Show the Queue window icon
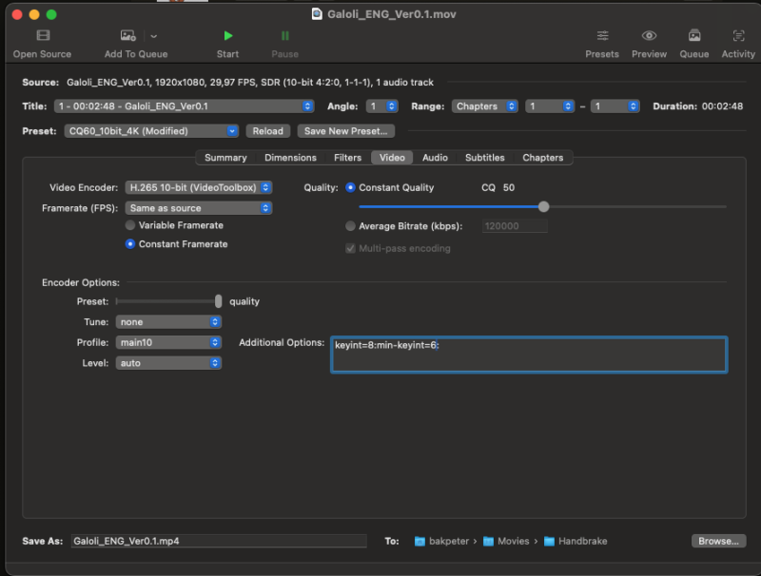This screenshot has width=761, height=576. [x=694, y=35]
